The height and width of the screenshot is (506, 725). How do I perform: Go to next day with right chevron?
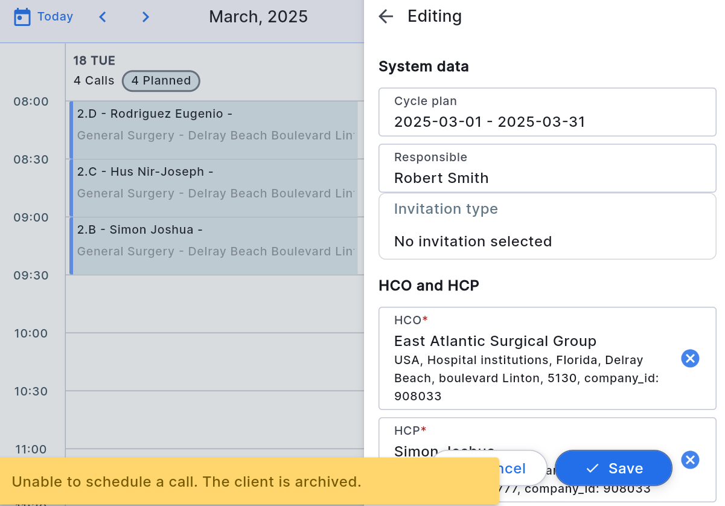click(145, 17)
